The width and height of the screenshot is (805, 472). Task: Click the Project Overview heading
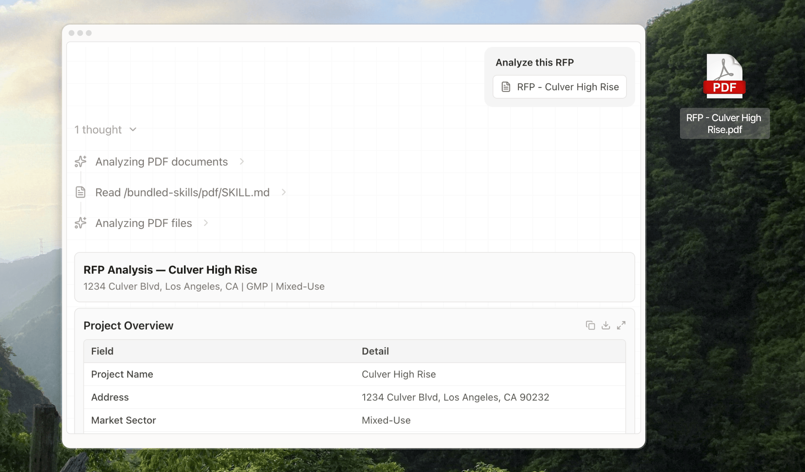click(x=128, y=326)
